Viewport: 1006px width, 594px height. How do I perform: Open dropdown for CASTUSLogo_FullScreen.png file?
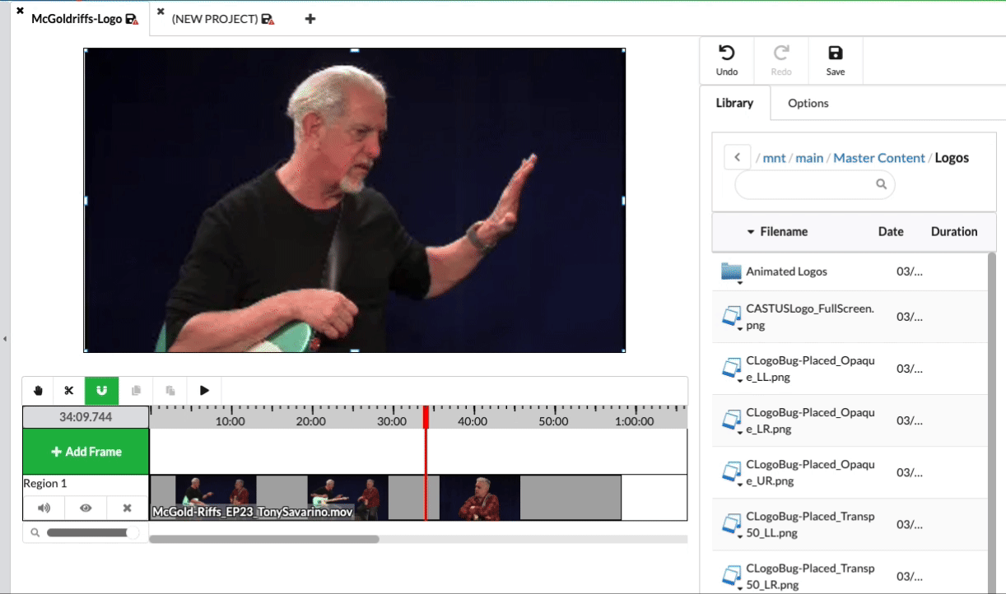[740, 329]
